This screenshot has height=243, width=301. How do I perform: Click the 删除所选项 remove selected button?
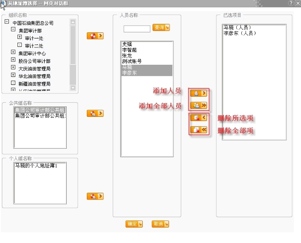pyautogui.click(x=198, y=118)
